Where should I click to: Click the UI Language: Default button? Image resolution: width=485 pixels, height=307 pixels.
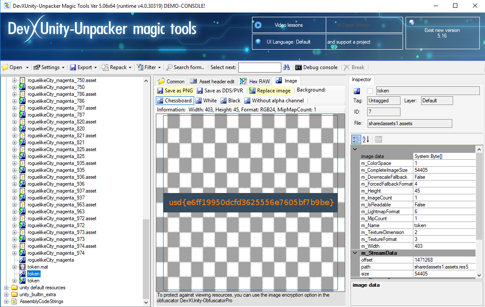click(289, 42)
